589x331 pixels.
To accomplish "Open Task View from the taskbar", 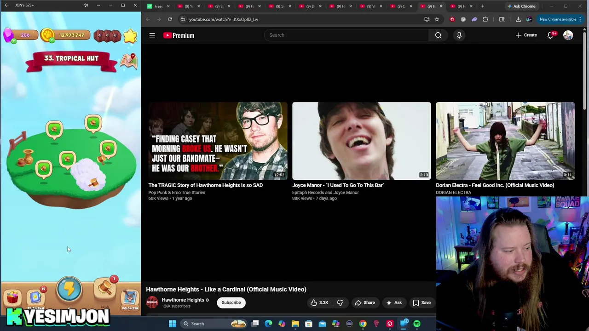I will point(255,324).
